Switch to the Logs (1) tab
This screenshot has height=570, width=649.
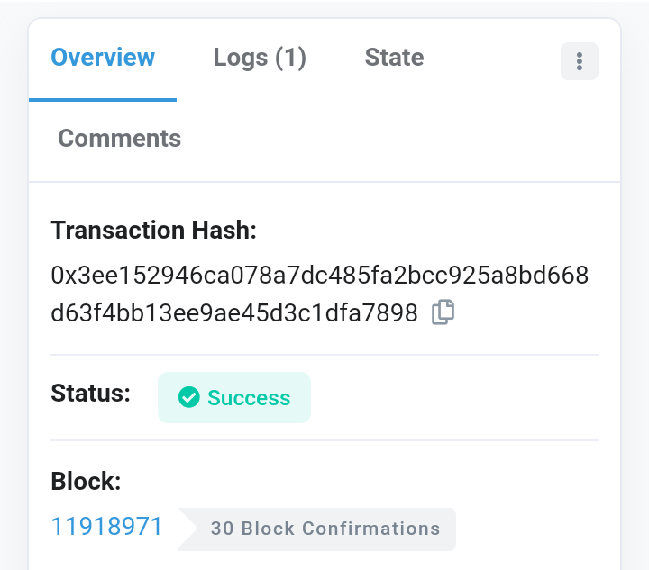pyautogui.click(x=260, y=58)
